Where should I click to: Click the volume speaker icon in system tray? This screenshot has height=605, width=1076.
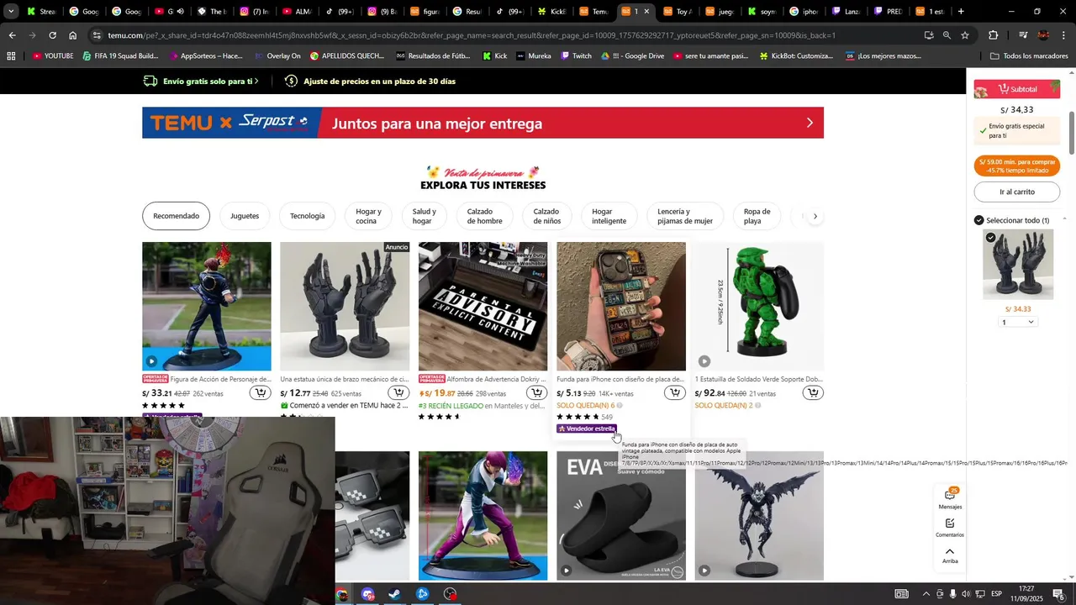[966, 594]
